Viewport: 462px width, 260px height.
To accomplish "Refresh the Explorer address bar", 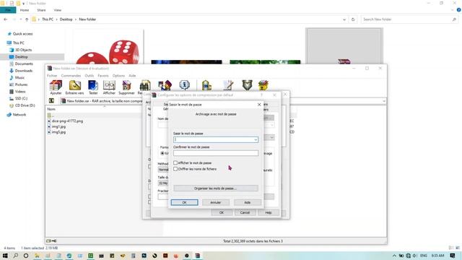I will coord(353,19).
